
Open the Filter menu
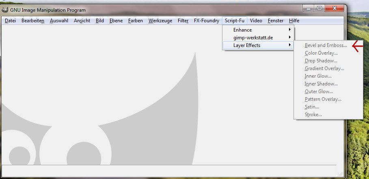click(183, 21)
